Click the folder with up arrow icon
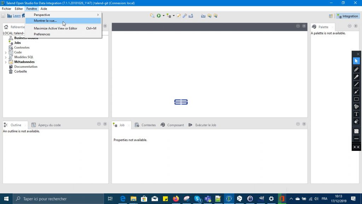This screenshot has width=362, height=204. (x=216, y=16)
